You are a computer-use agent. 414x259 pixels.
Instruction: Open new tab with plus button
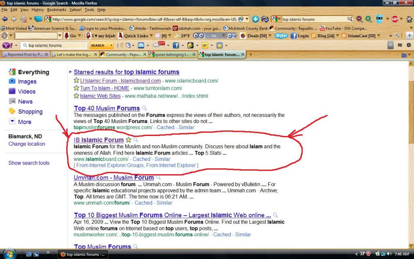click(251, 55)
